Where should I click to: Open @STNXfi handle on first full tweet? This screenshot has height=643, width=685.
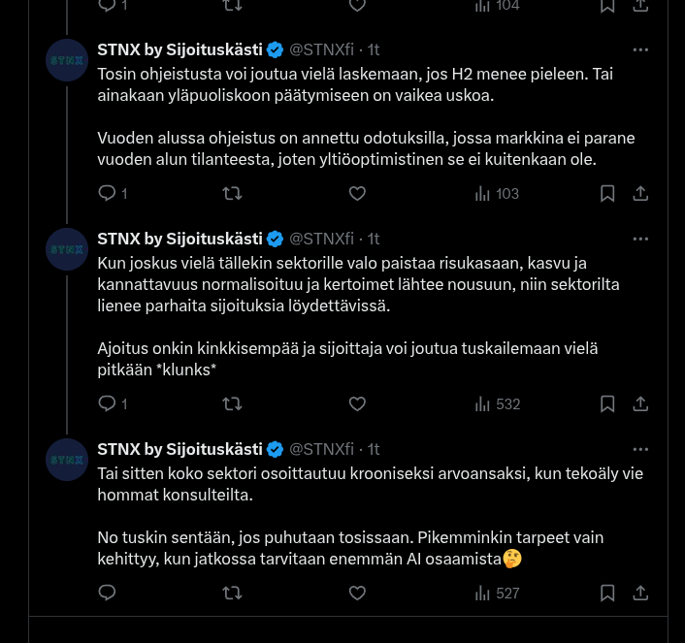coord(321,49)
